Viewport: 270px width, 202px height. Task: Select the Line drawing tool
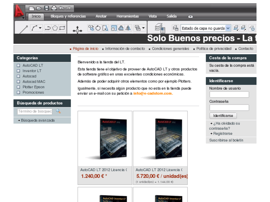(24, 29)
